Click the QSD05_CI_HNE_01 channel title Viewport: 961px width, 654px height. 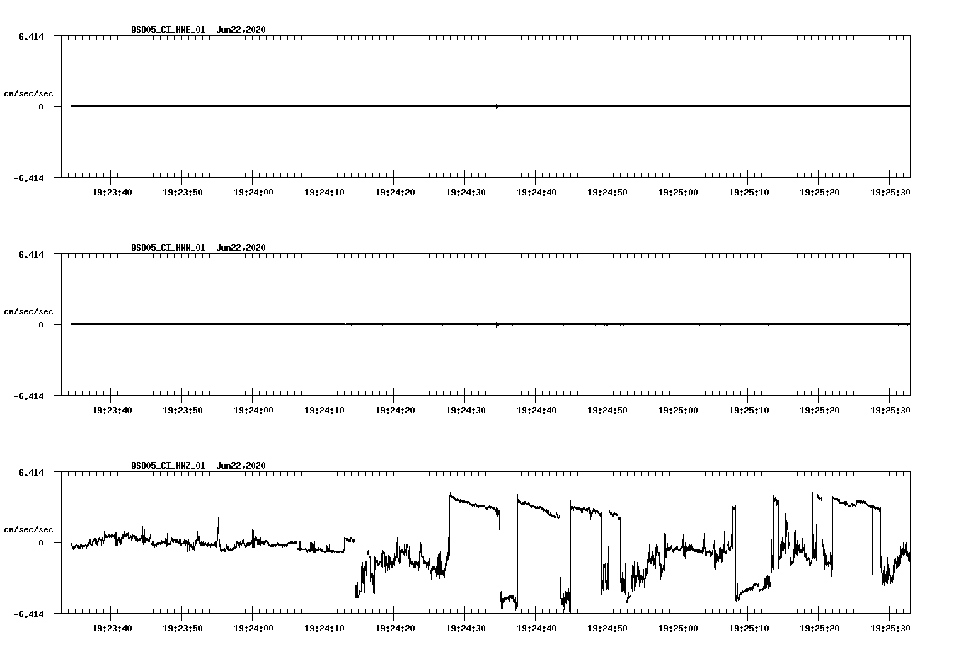[168, 30]
